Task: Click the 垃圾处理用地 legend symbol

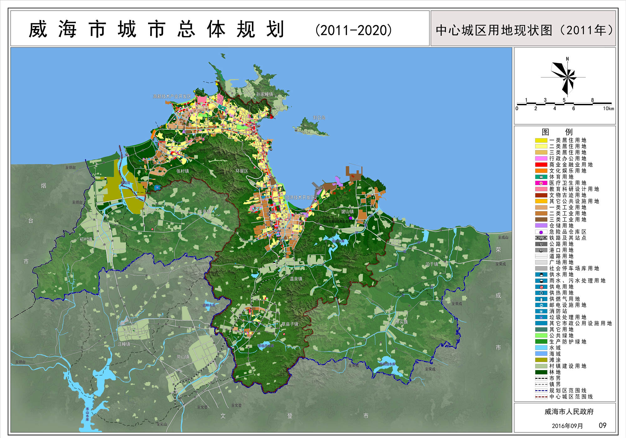Action: pyautogui.click(x=541, y=317)
